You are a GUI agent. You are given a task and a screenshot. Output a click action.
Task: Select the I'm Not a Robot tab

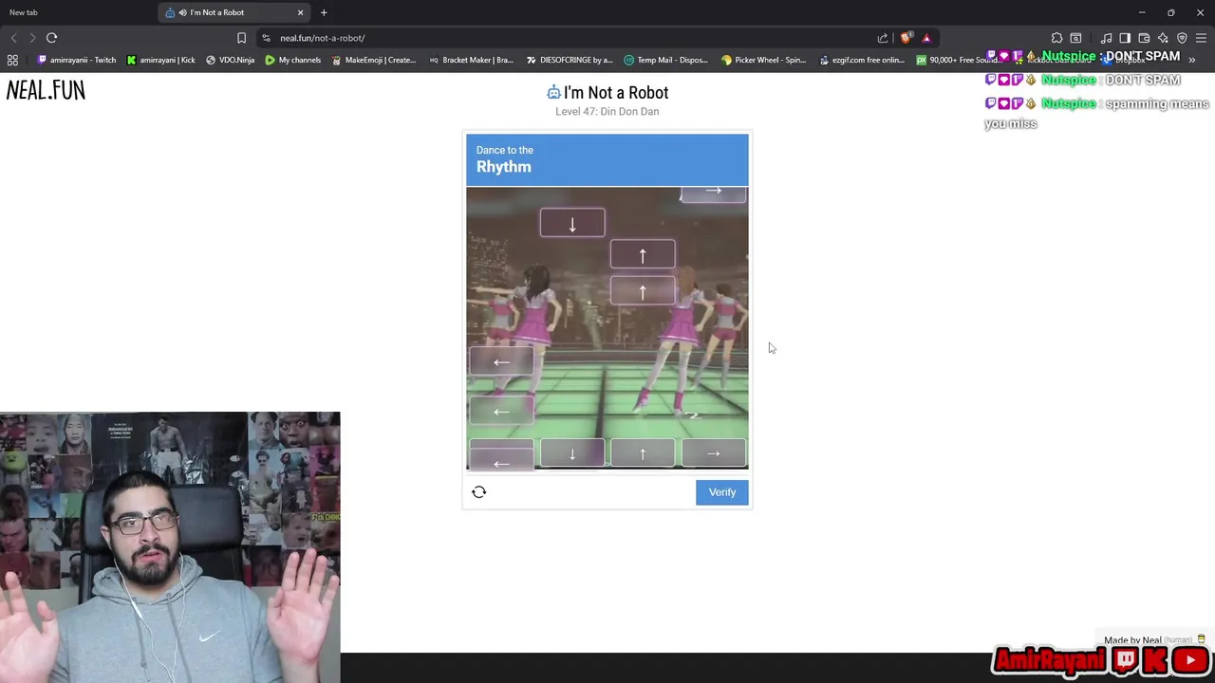coord(234,12)
